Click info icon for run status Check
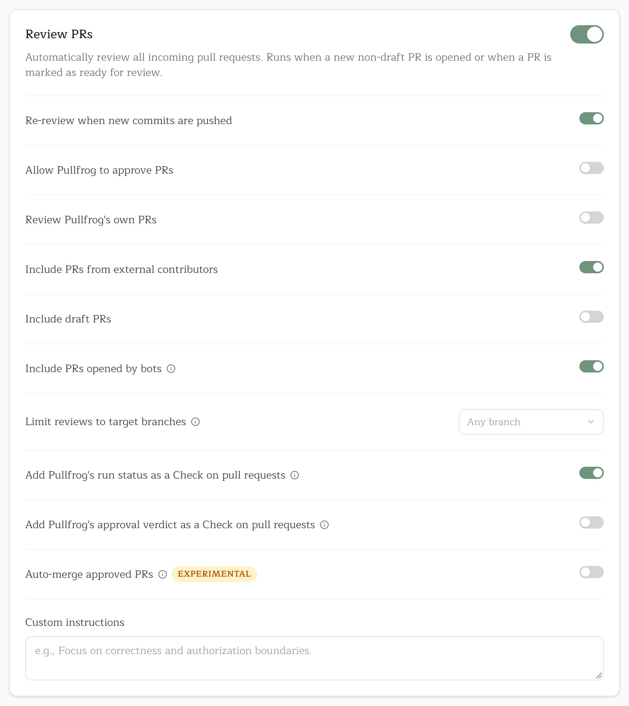The height and width of the screenshot is (706, 629). tap(295, 475)
